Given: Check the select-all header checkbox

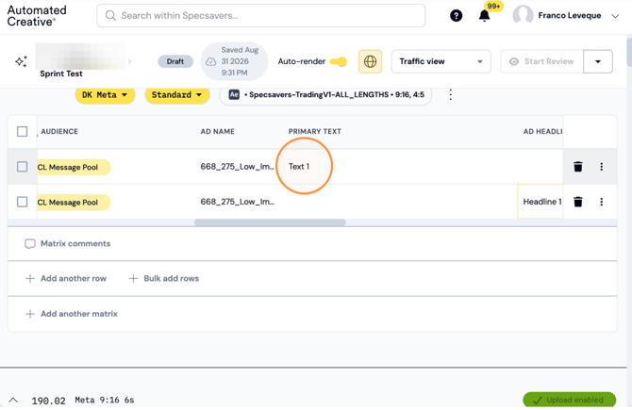Looking at the screenshot, I should [23, 131].
